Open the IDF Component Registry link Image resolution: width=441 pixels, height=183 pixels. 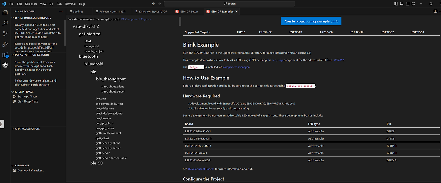point(135,19)
